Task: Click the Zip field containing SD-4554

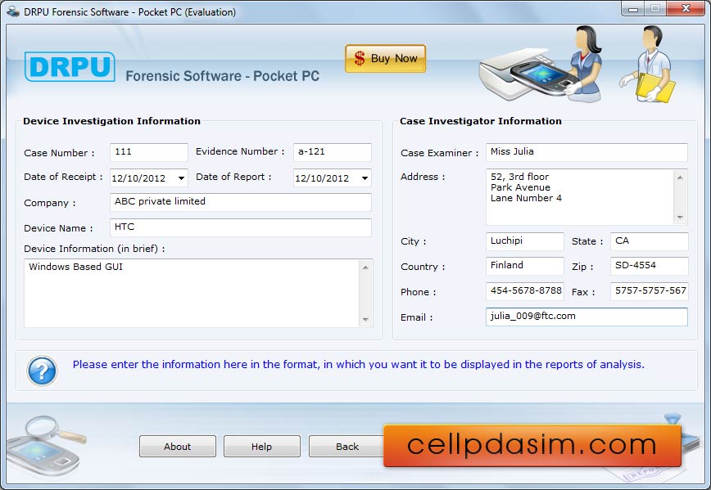Action: [650, 266]
